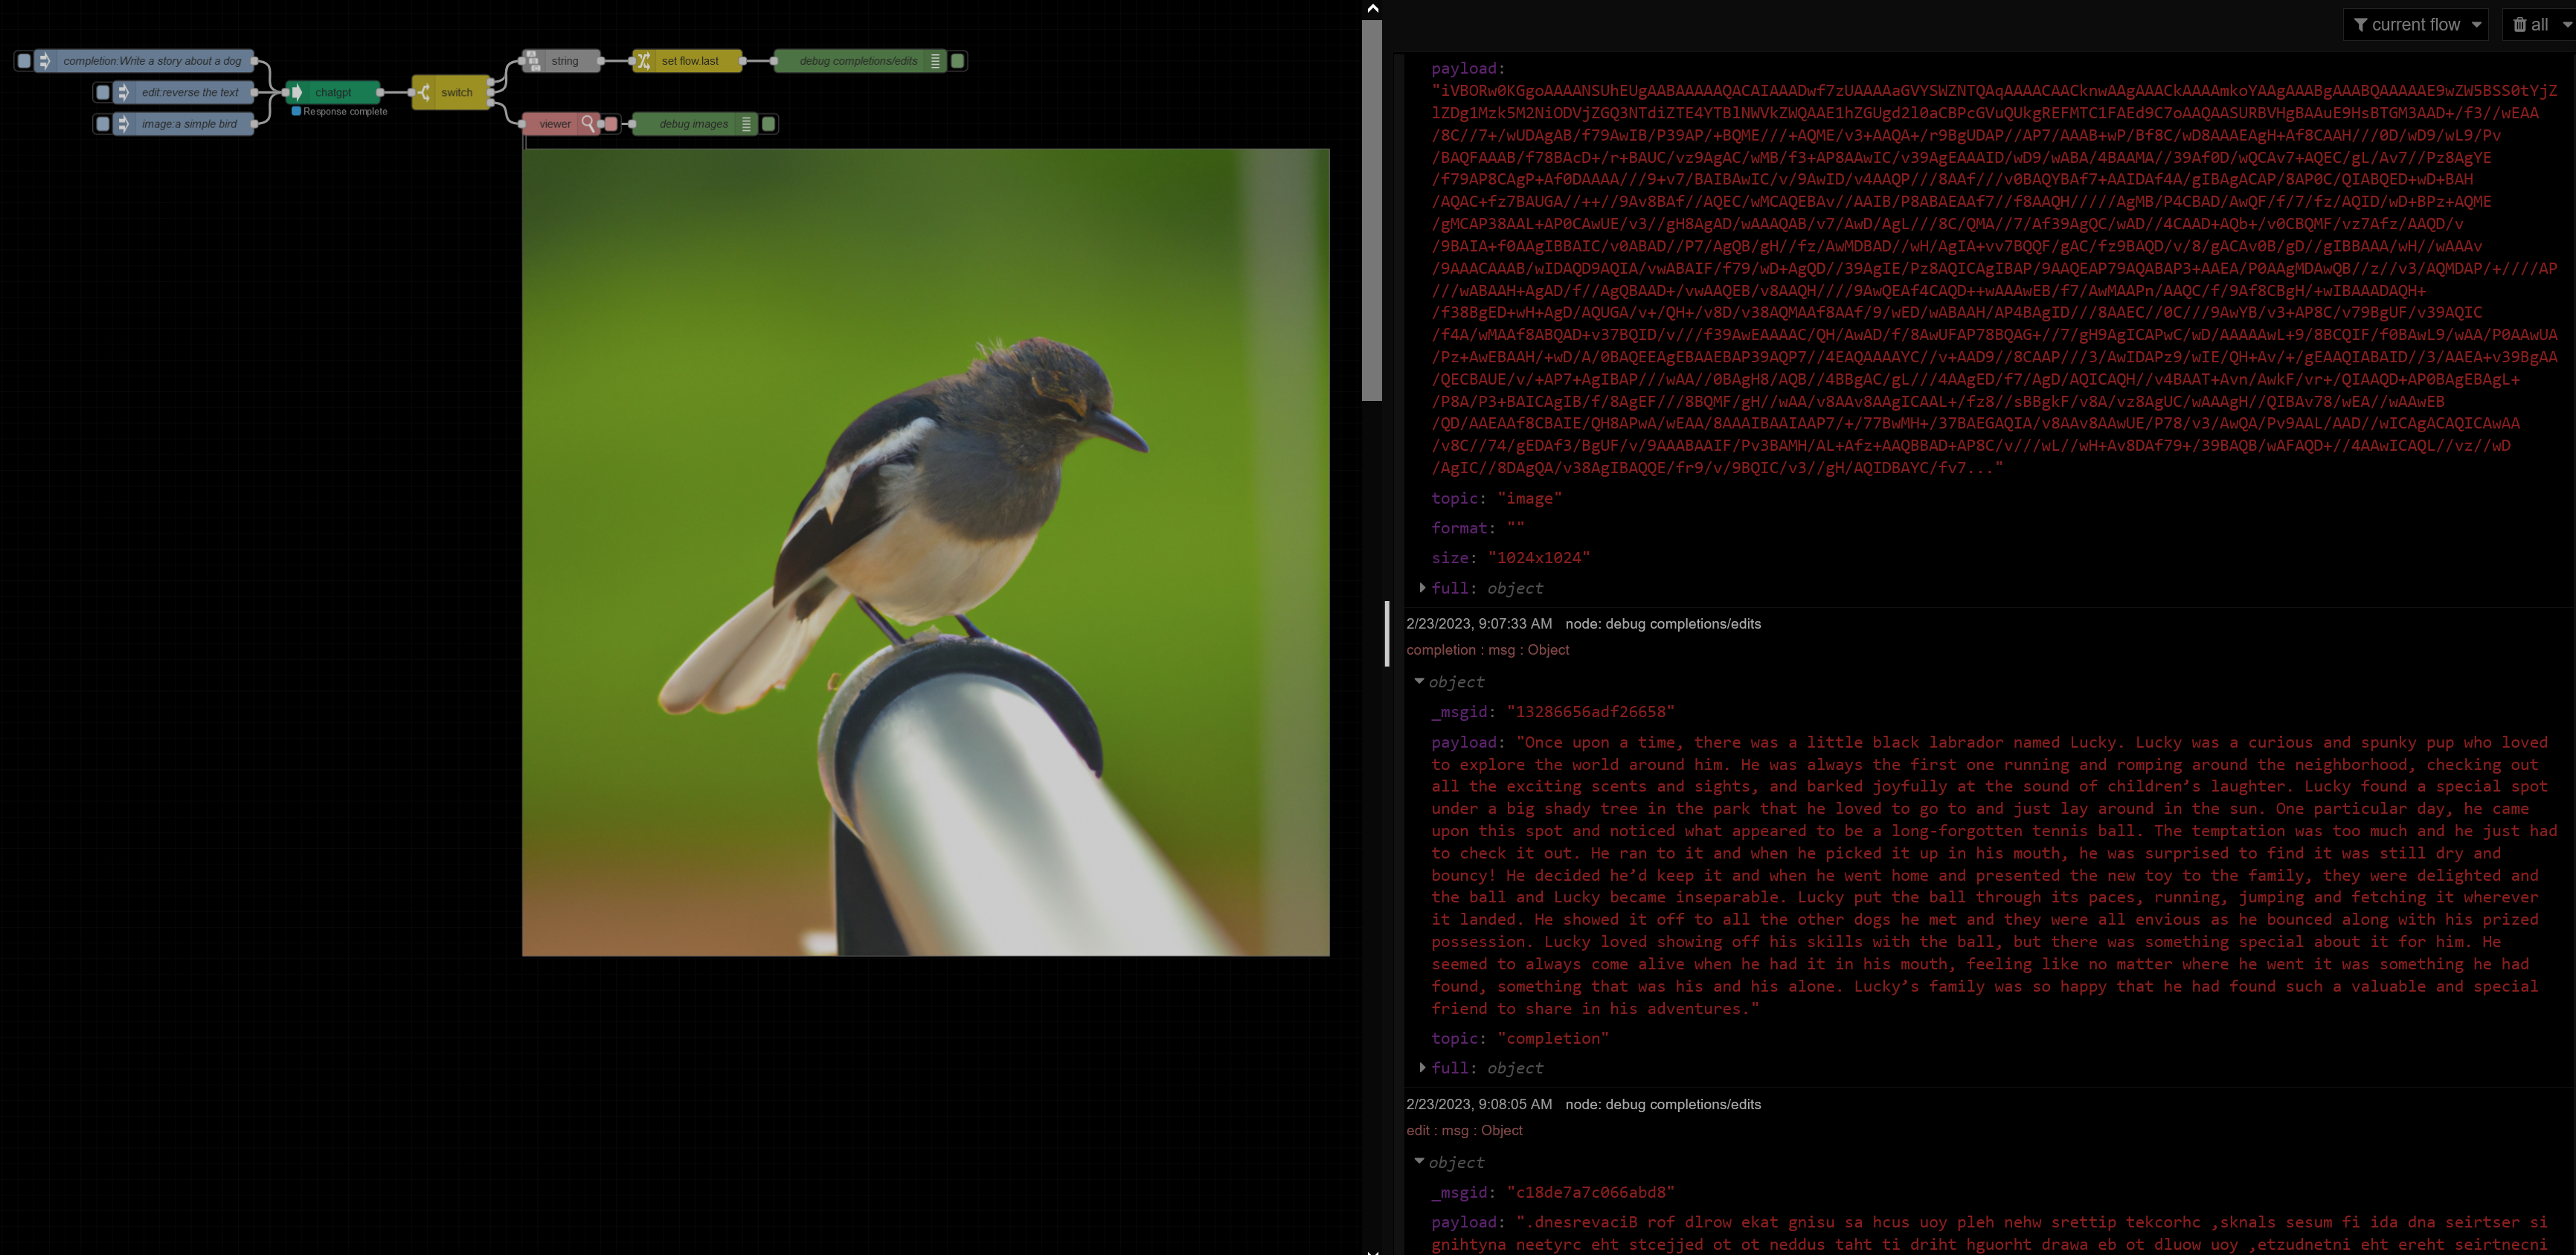Expand the full object under image payload
The height and width of the screenshot is (1255, 2576).
[1422, 588]
